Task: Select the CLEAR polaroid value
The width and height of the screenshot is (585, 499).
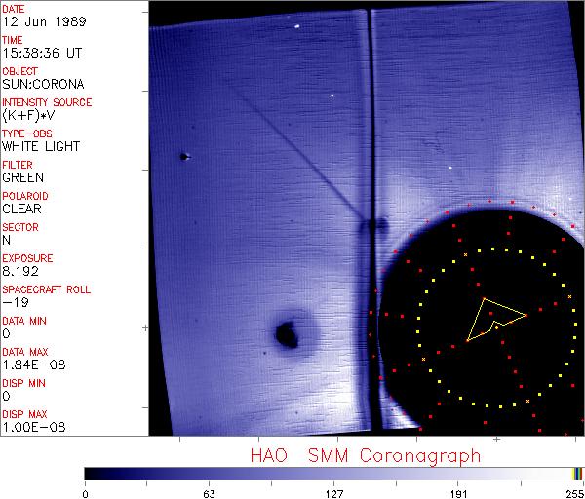Action: (x=21, y=210)
